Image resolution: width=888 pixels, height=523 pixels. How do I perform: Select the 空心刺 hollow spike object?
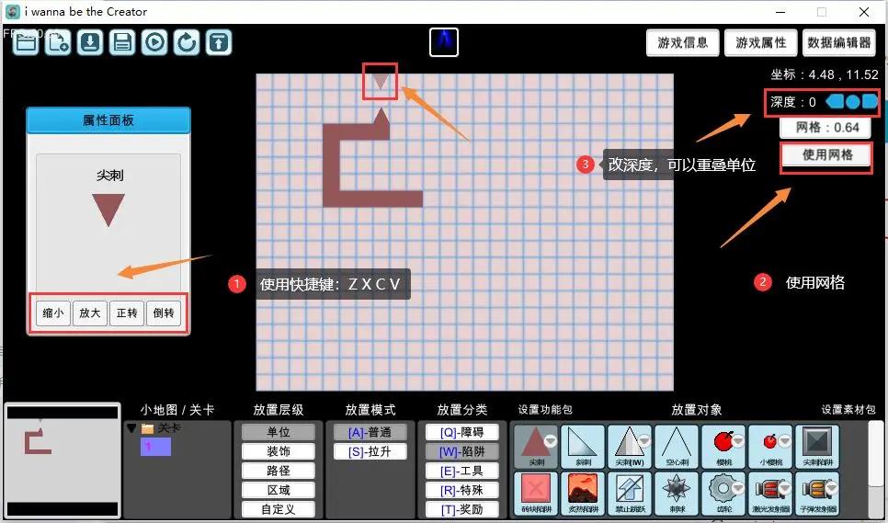677,447
